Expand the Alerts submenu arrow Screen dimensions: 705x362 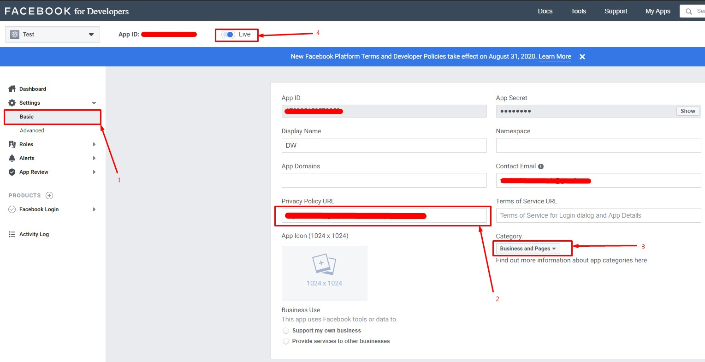point(94,158)
